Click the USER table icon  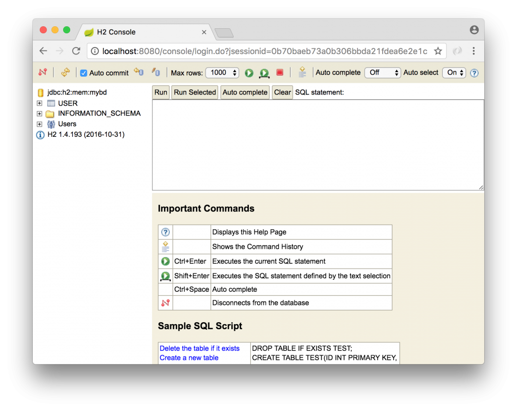[x=51, y=103]
